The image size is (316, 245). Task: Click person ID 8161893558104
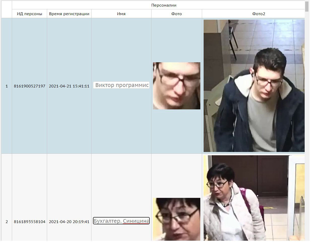[29, 222]
